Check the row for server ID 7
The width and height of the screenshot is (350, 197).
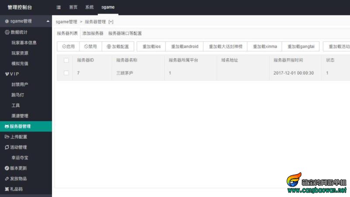[x=66, y=73]
